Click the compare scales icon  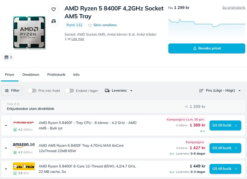point(54,21)
